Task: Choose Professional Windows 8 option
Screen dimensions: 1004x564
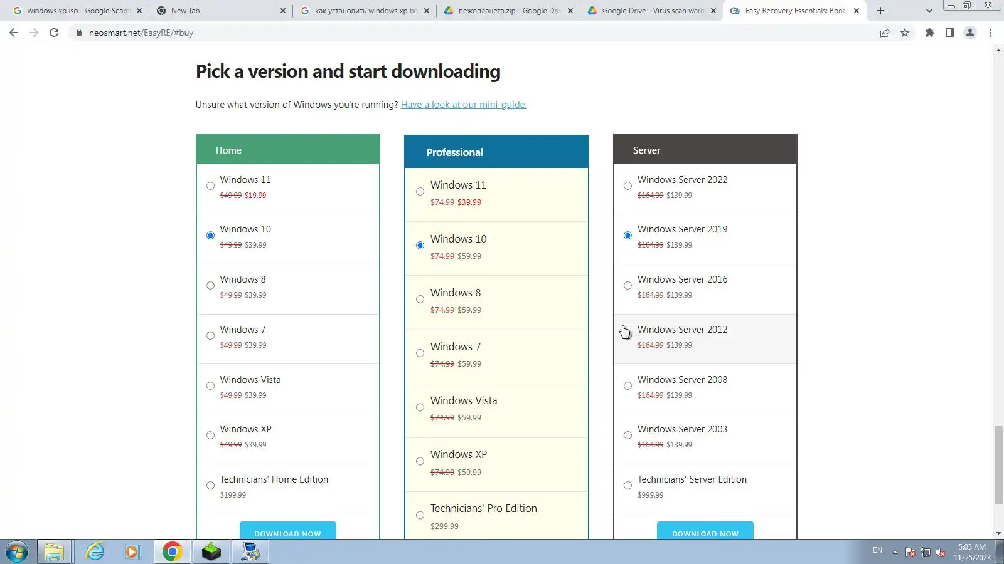Action: click(420, 300)
